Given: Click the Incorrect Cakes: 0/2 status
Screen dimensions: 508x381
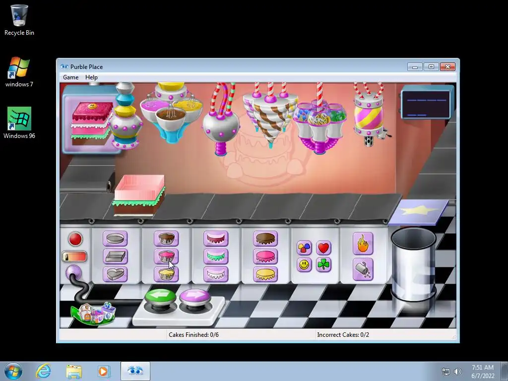Looking at the screenshot, I should point(343,335).
